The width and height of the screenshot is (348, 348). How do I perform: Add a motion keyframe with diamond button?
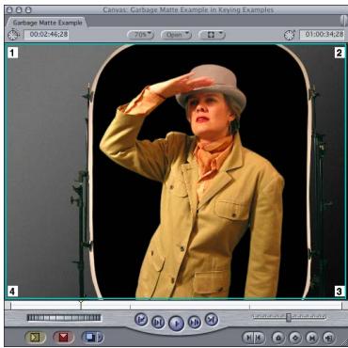point(295,338)
